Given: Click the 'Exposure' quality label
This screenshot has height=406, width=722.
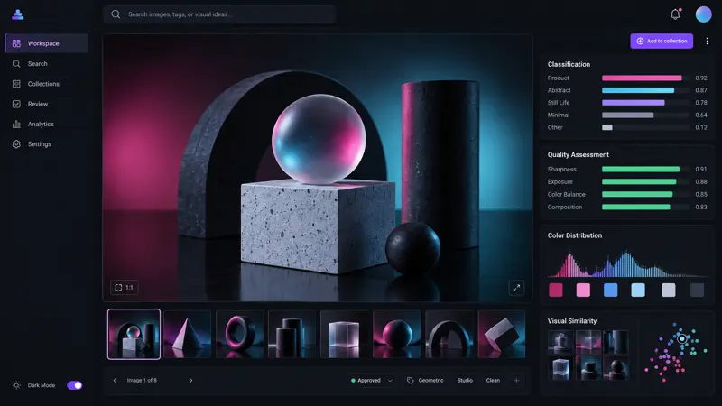Looking at the screenshot, I should tap(560, 182).
